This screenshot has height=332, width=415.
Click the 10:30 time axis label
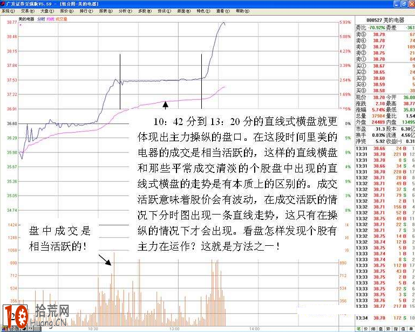point(93,329)
